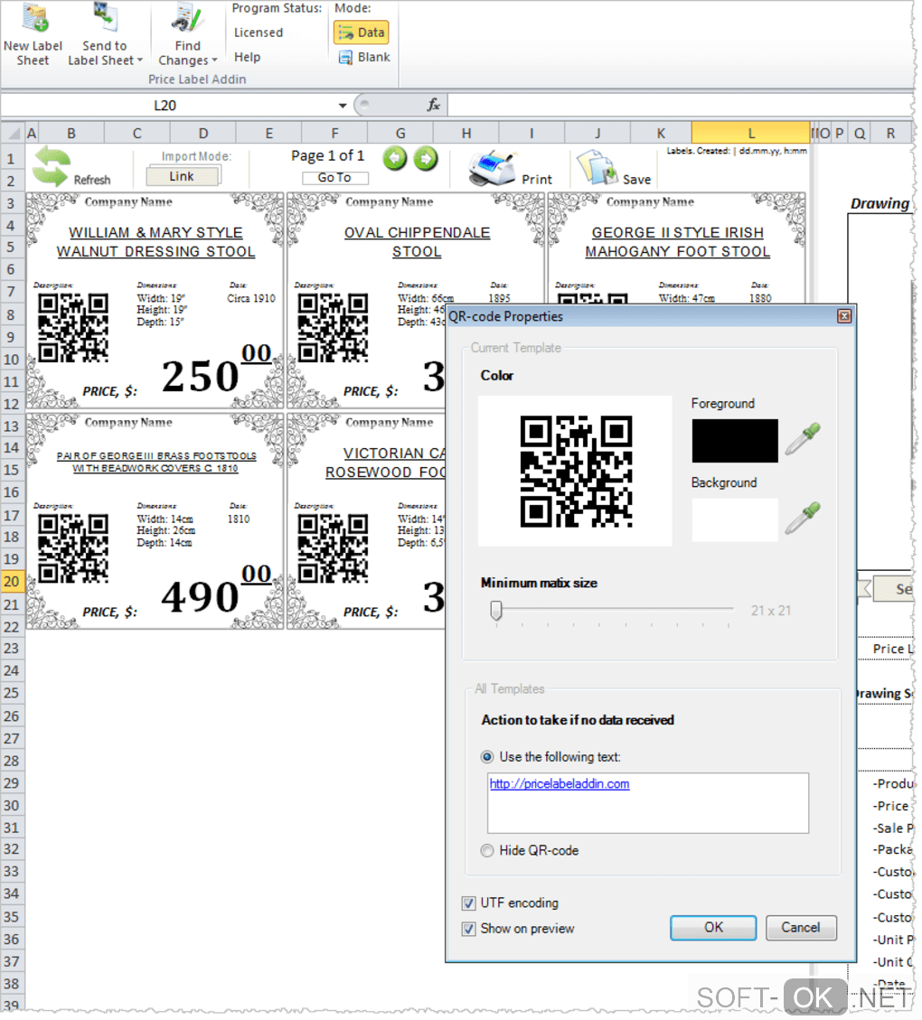Pick background color with the eyedropper
The image size is (922, 1020).
click(x=803, y=518)
